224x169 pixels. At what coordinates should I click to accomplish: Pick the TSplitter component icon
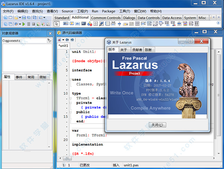tap(119, 24)
